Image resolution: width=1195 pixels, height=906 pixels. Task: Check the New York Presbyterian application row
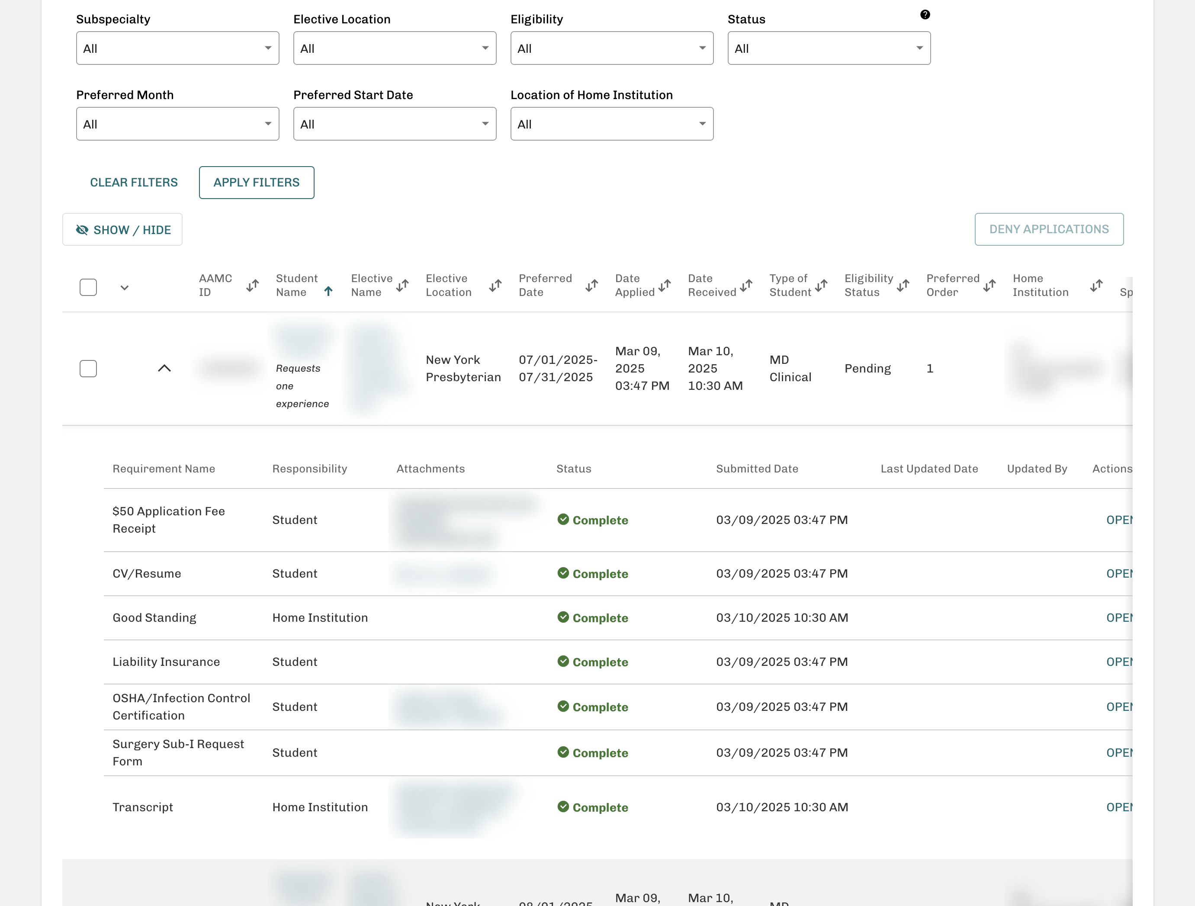[88, 369]
